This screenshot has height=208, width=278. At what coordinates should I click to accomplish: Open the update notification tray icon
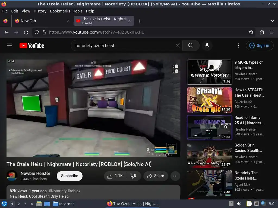pos(263,203)
